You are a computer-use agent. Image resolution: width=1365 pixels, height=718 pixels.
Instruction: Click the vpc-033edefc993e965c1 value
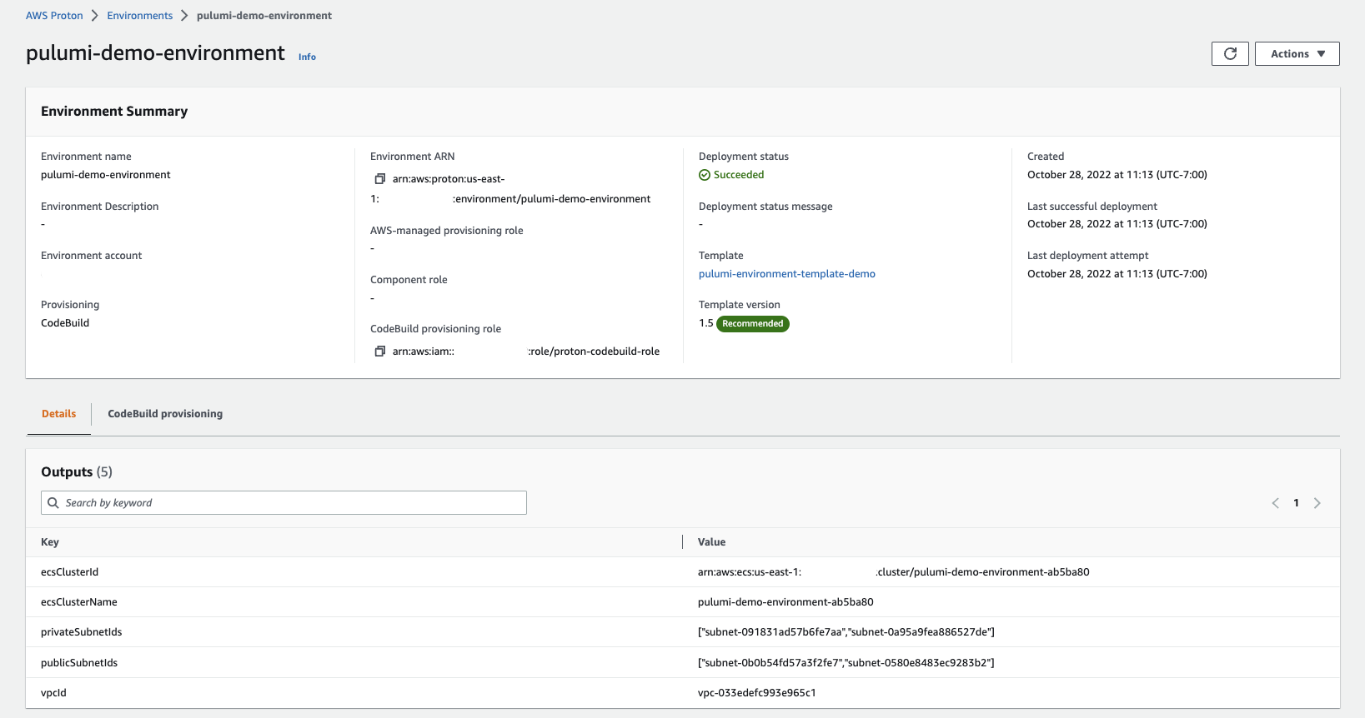[x=757, y=693]
